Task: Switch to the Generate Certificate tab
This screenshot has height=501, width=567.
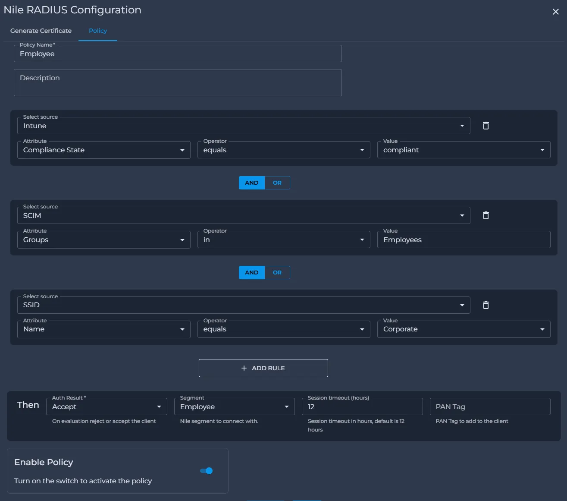Action: click(x=41, y=31)
